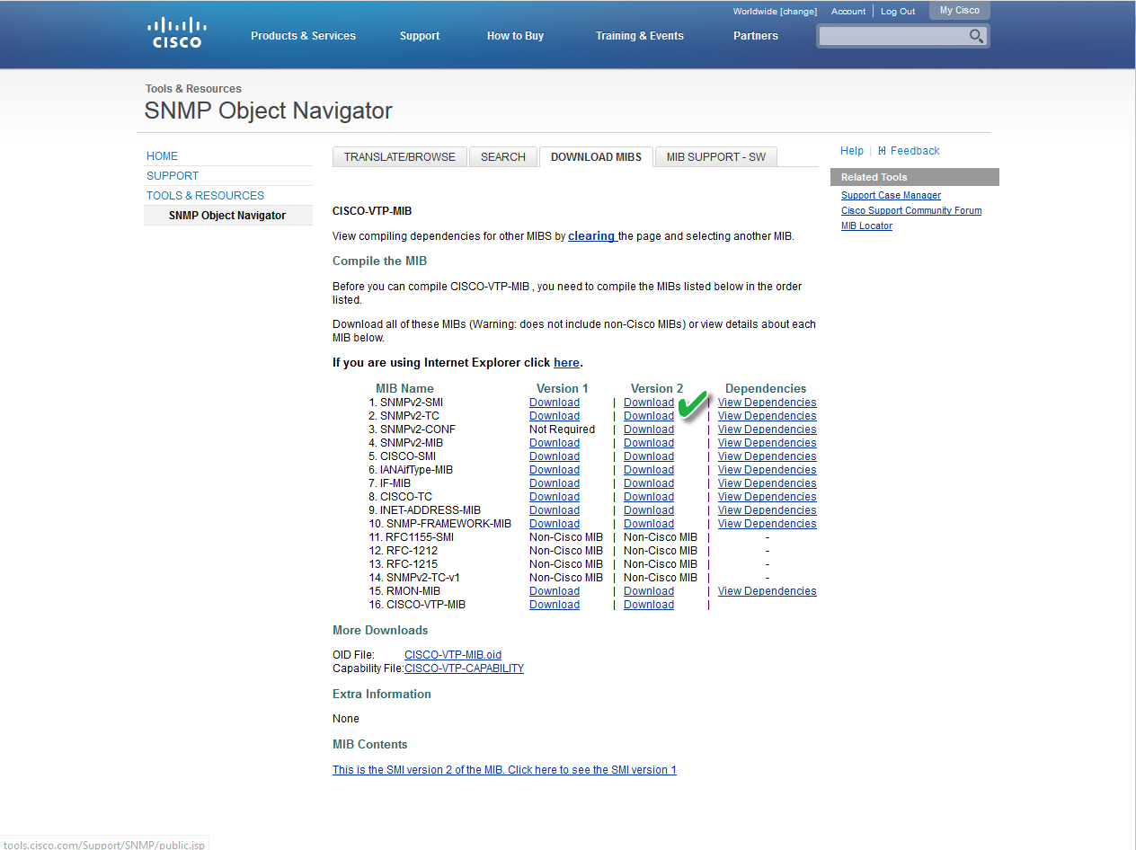This screenshot has width=1136, height=850.
Task: Focus the site search field
Action: point(893,36)
